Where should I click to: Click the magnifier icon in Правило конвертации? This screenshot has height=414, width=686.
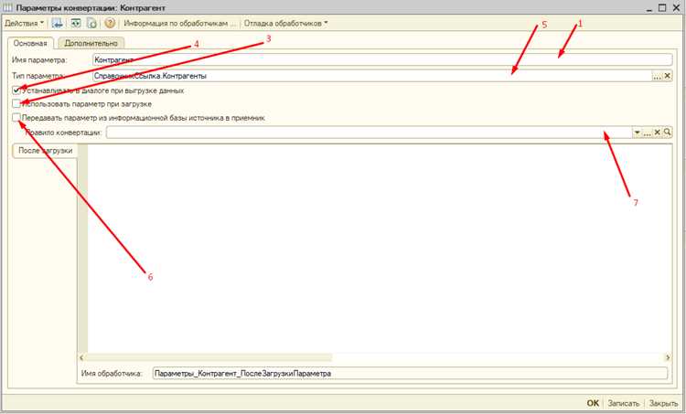point(667,132)
